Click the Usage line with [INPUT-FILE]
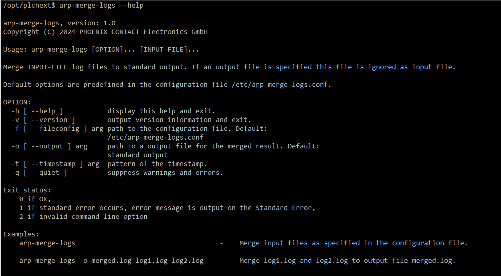Image resolution: width=501 pixels, height=276 pixels. point(101,50)
